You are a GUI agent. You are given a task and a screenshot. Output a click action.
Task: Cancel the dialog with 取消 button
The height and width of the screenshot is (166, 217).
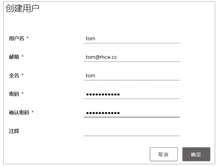tap(164, 154)
